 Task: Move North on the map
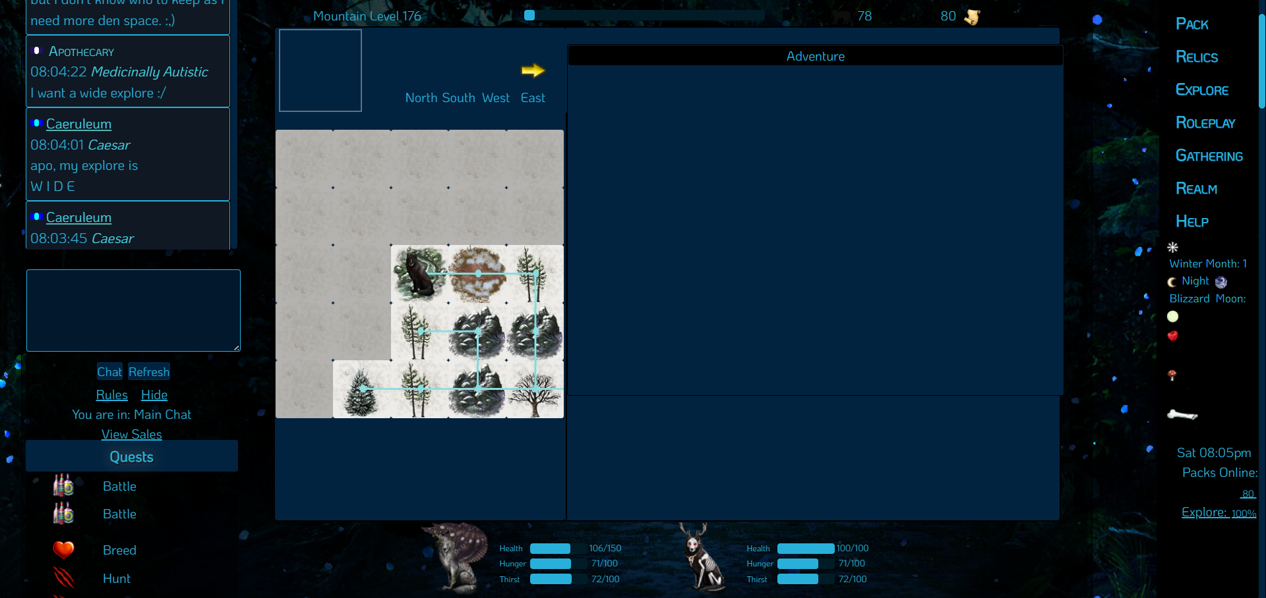pyautogui.click(x=421, y=98)
